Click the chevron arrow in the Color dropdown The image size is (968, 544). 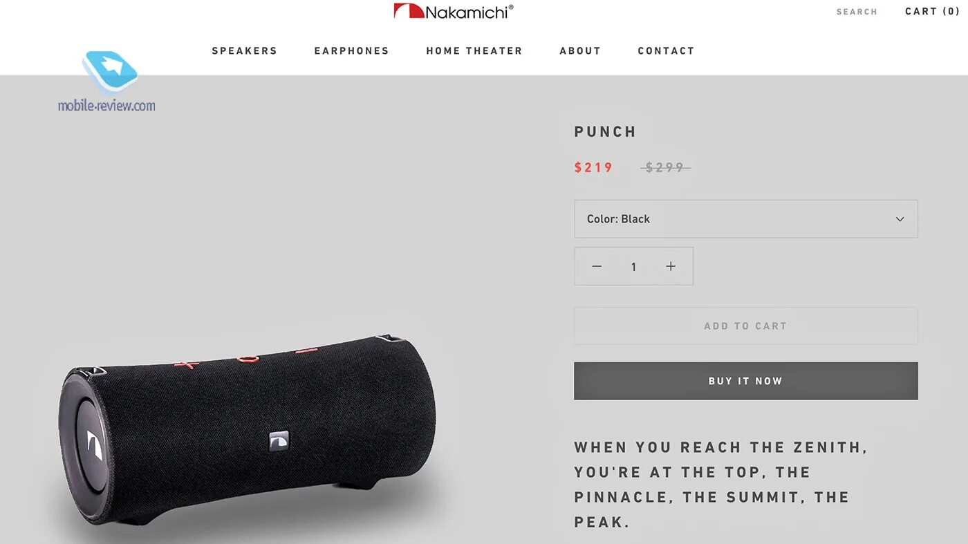900,219
